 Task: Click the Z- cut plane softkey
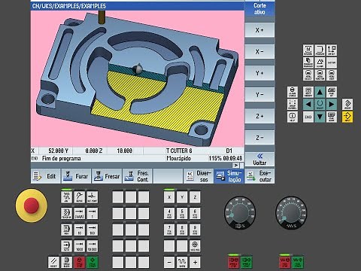[259, 138]
